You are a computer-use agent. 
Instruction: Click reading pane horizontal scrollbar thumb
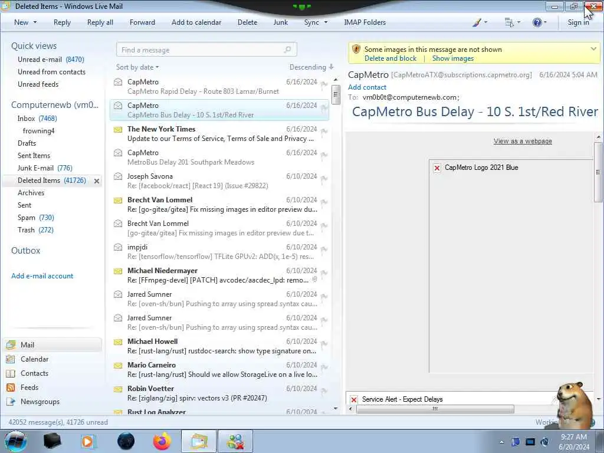[435, 409]
